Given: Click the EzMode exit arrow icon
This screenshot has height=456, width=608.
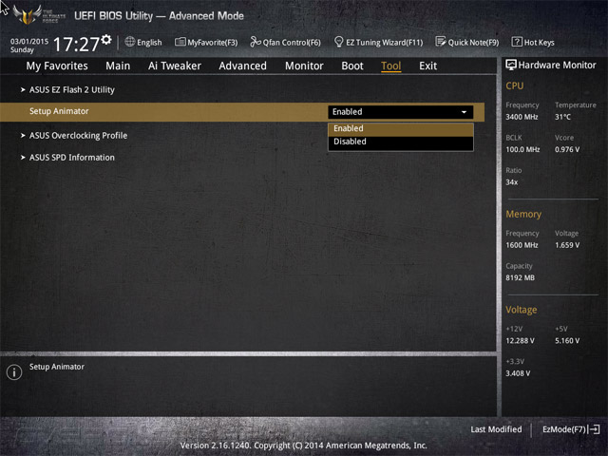Looking at the screenshot, I should [594, 429].
